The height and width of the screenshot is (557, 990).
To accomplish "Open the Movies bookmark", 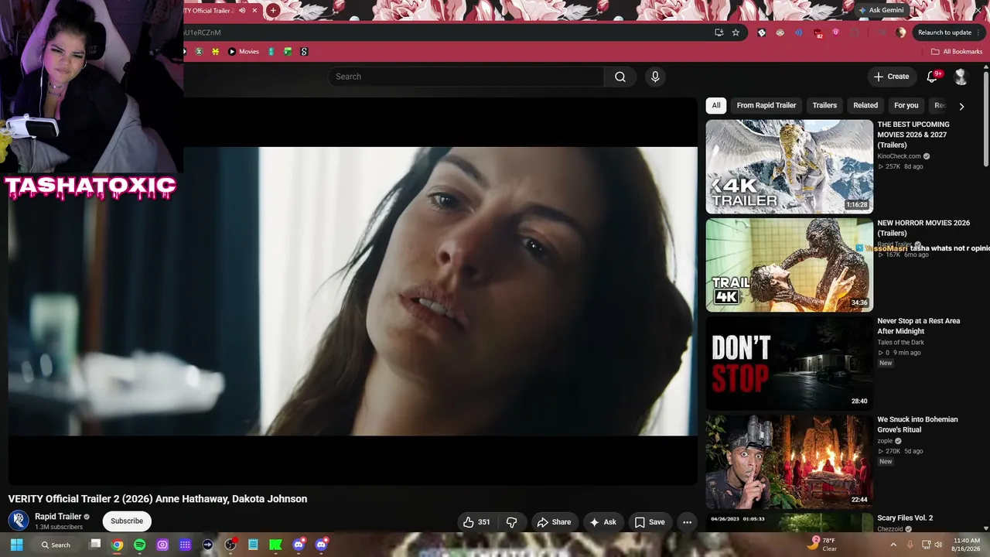I will [244, 52].
